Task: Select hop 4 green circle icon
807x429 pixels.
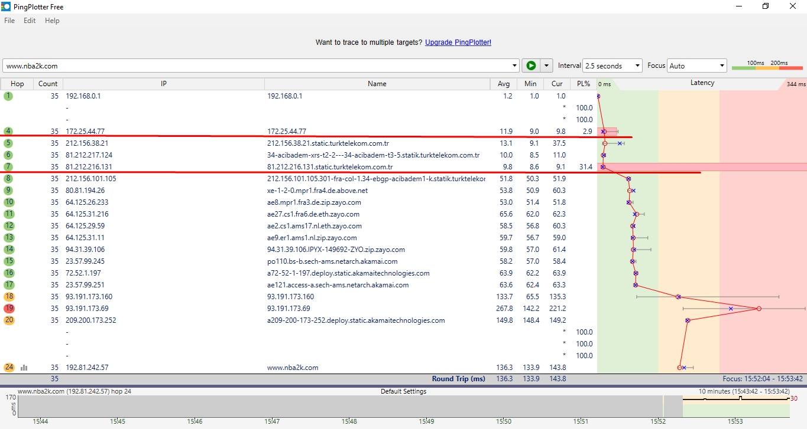Action: (x=9, y=132)
